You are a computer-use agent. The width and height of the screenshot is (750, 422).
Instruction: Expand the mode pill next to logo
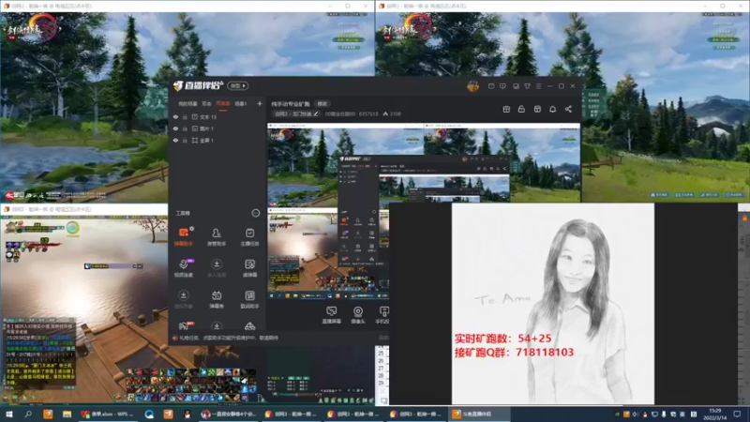click(238, 85)
